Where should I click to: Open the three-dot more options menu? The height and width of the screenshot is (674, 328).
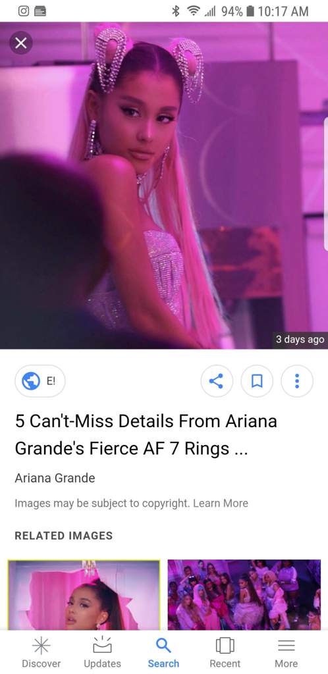tap(296, 381)
